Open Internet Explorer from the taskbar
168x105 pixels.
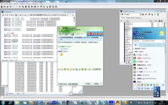[x=11, y=102]
